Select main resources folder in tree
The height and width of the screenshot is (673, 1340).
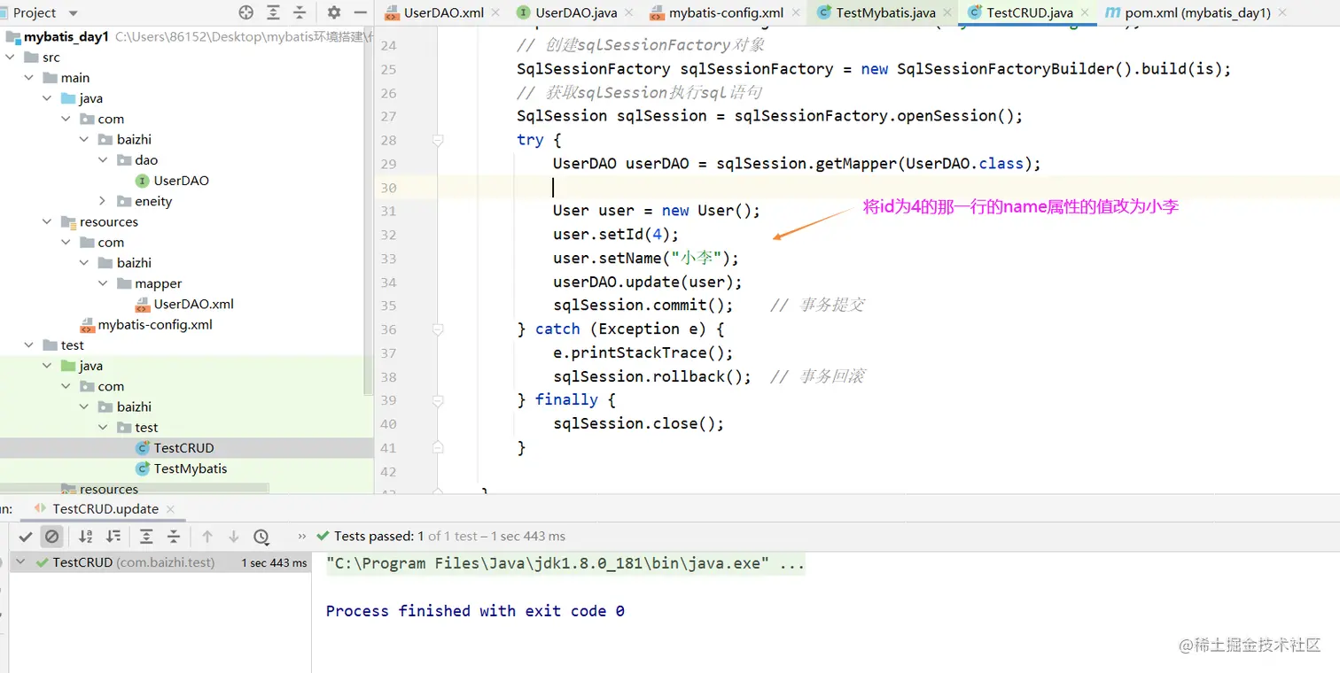point(109,221)
